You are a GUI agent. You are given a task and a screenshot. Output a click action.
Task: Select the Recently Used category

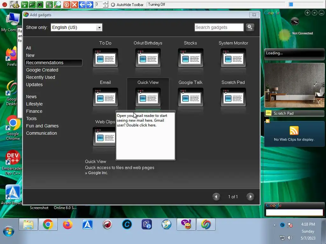pyautogui.click(x=40, y=77)
